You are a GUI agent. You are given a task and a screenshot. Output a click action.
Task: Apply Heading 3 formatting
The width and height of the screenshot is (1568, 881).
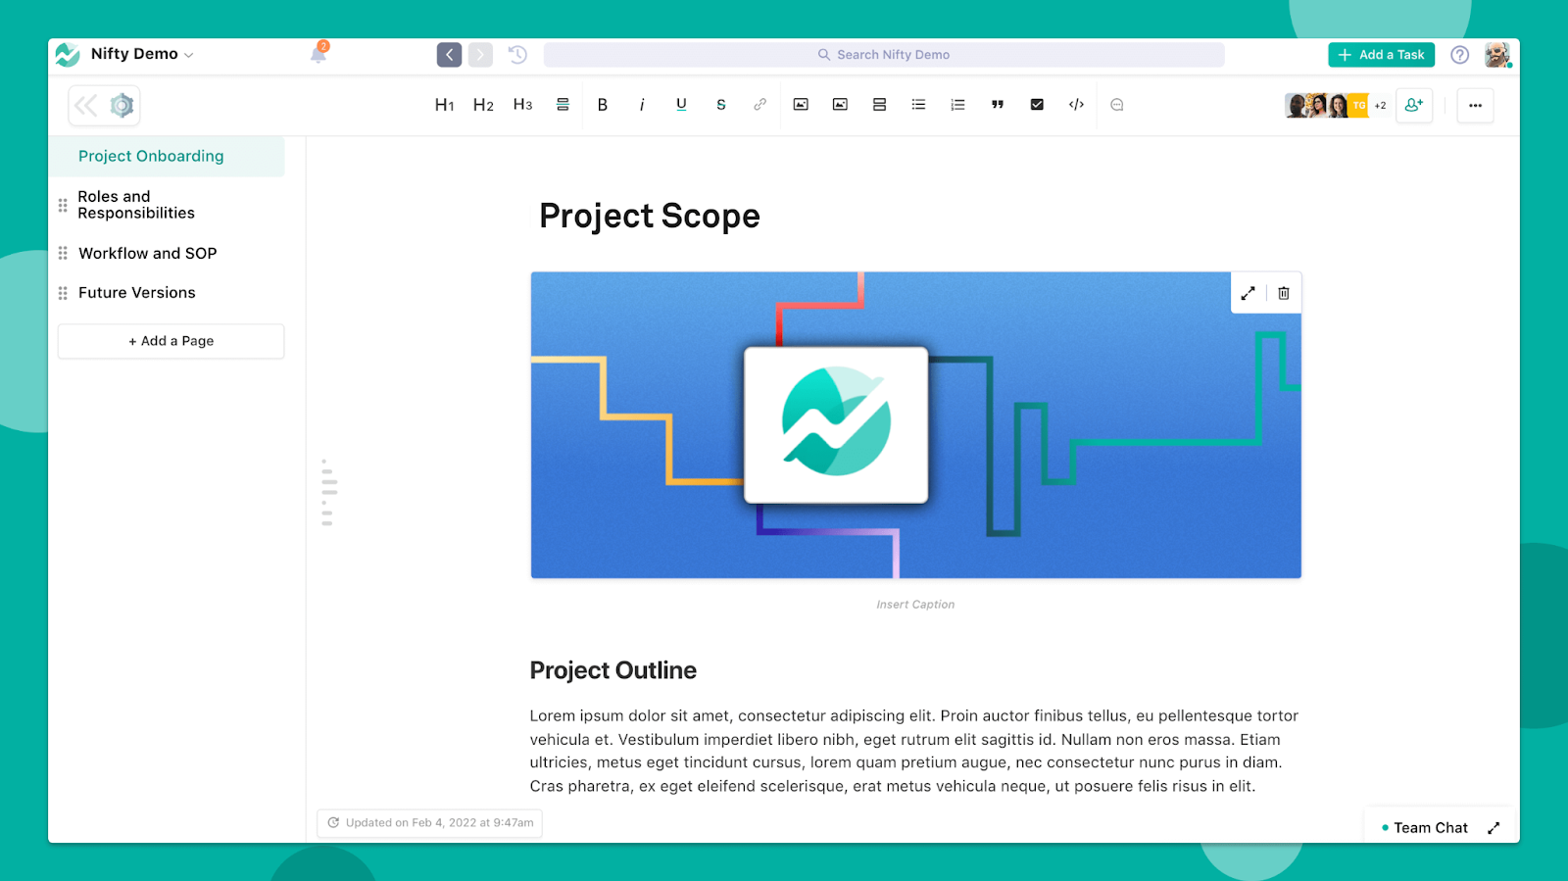point(522,105)
